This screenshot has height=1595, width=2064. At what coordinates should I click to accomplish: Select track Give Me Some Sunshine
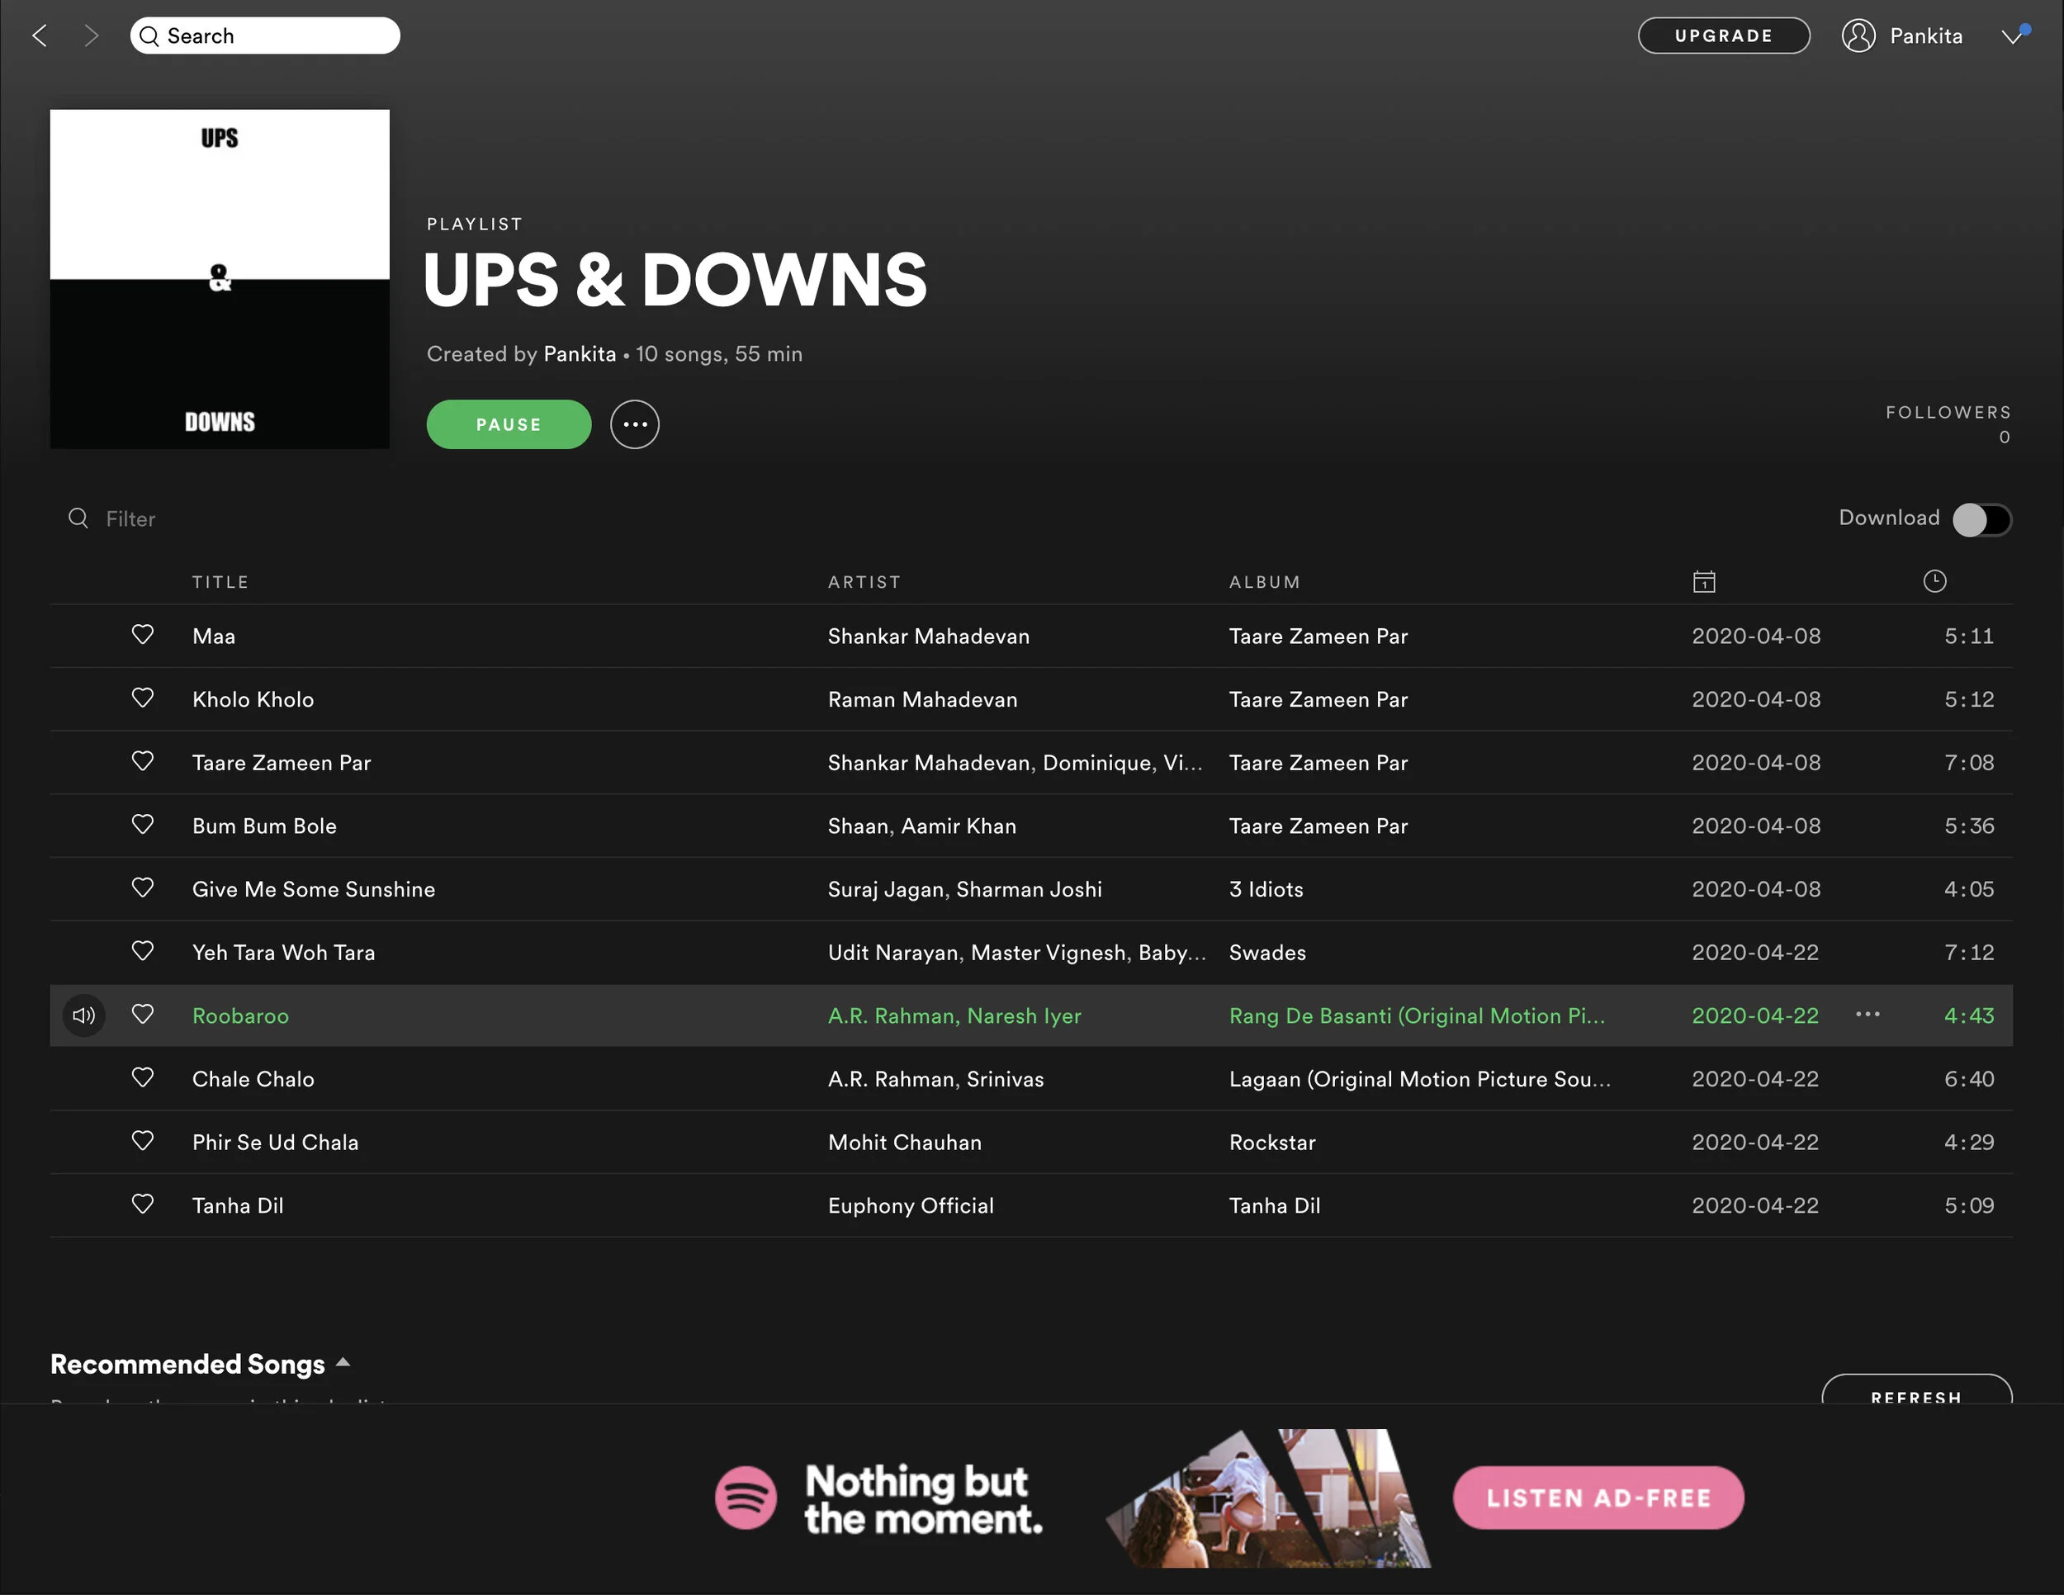tap(314, 889)
